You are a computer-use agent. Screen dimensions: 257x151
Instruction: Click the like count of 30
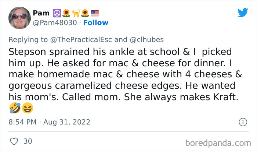click(28, 141)
